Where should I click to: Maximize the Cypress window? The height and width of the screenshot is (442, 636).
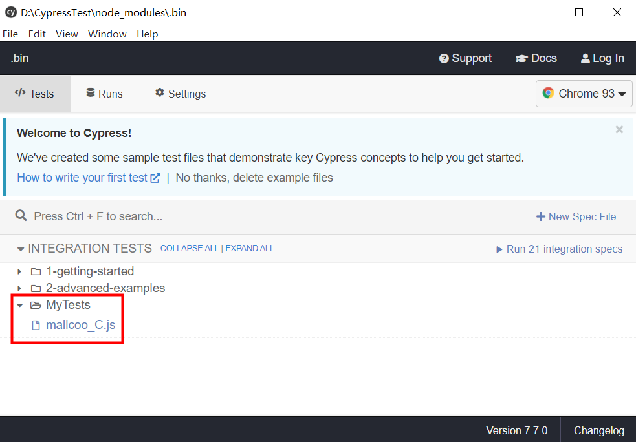tap(579, 12)
